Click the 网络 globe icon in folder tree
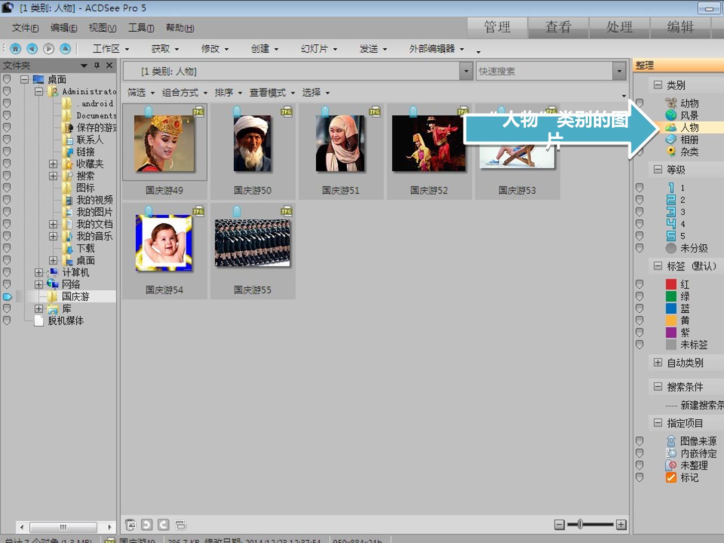The image size is (724, 543). click(53, 284)
